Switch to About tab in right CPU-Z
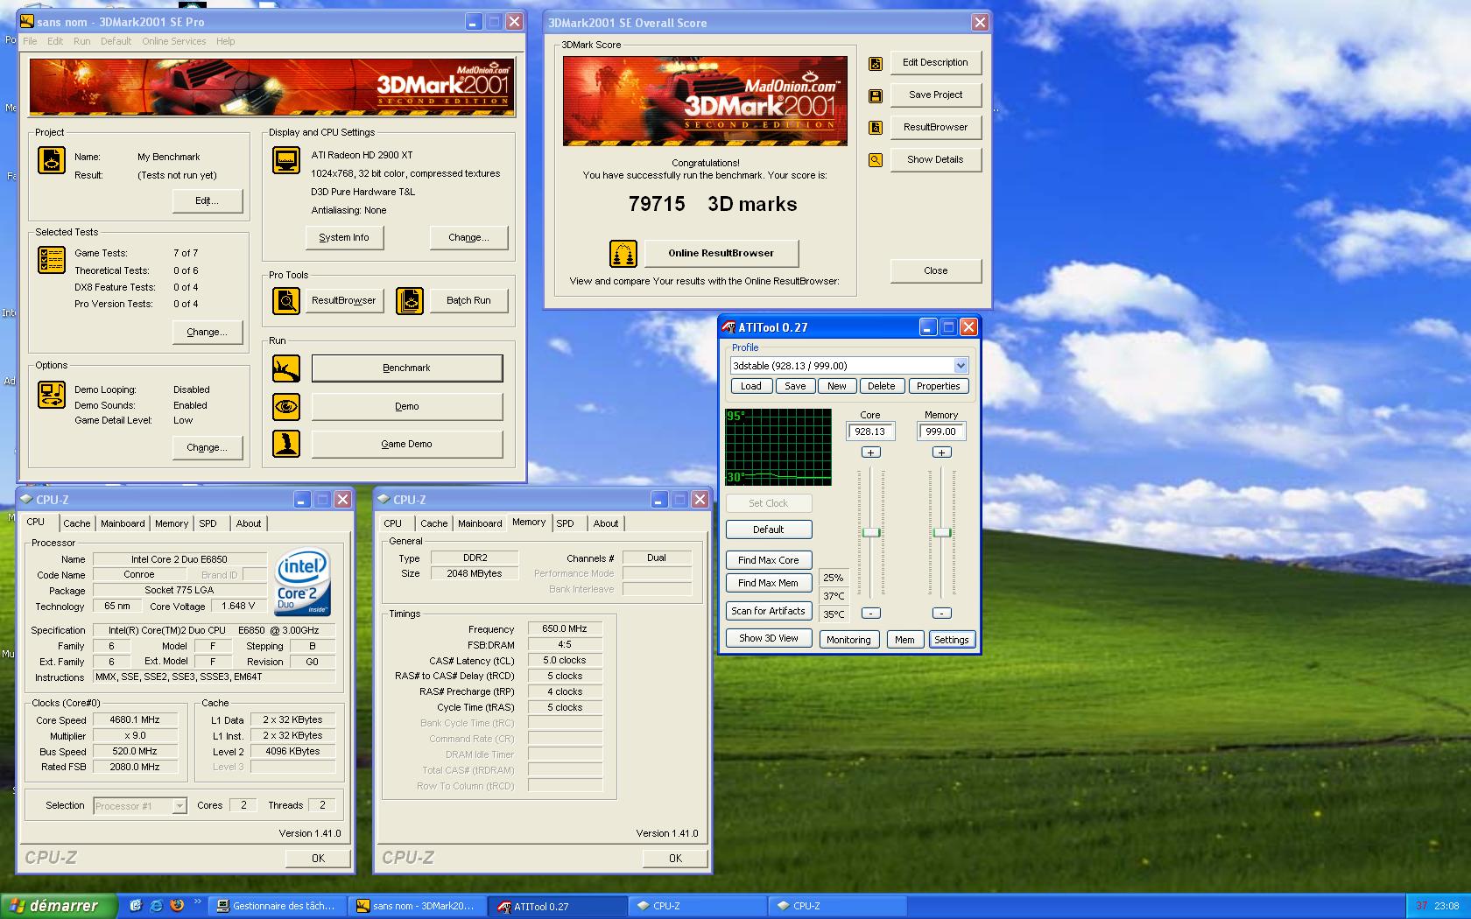 click(x=606, y=523)
